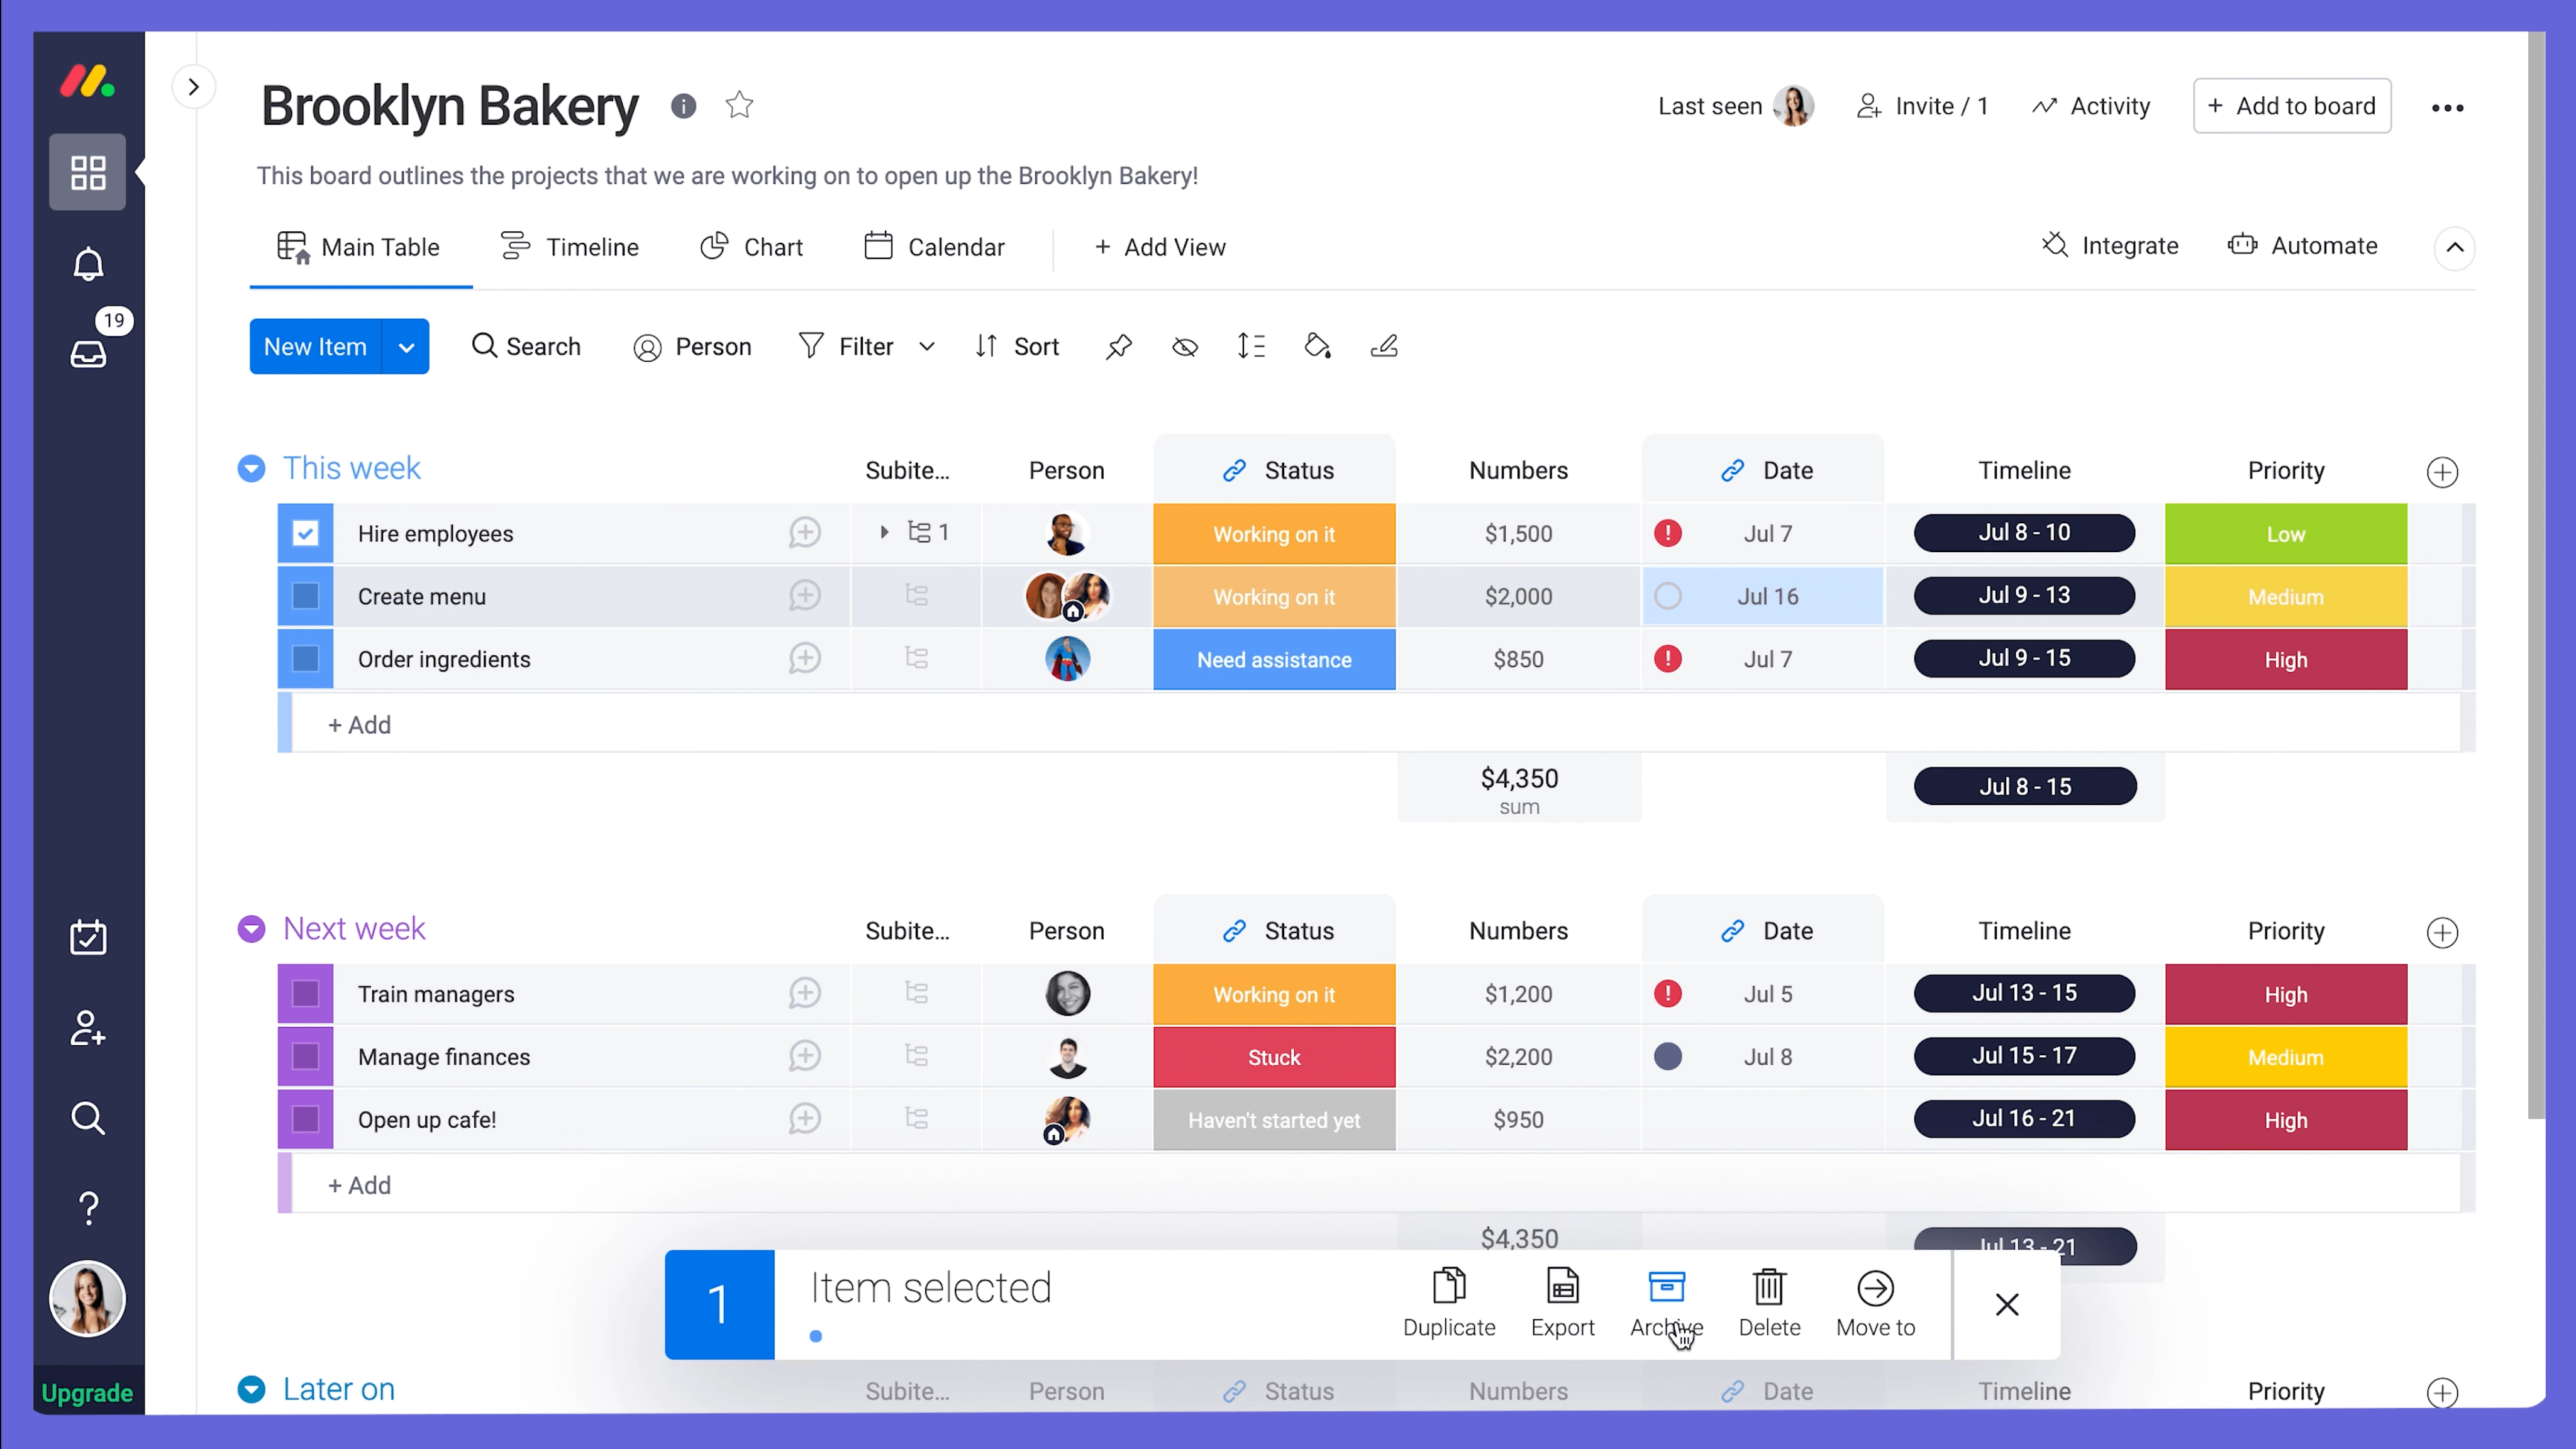
Task: Expand subitems of Hire employees
Action: [884, 532]
